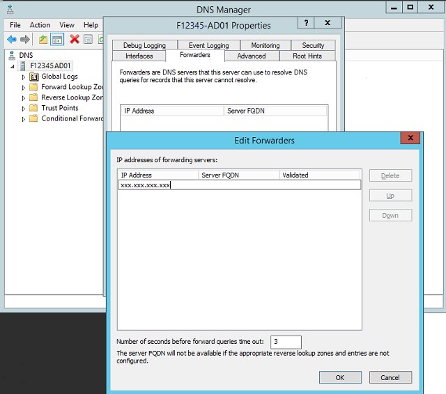Minimize the DNS Manager window

click(394, 8)
